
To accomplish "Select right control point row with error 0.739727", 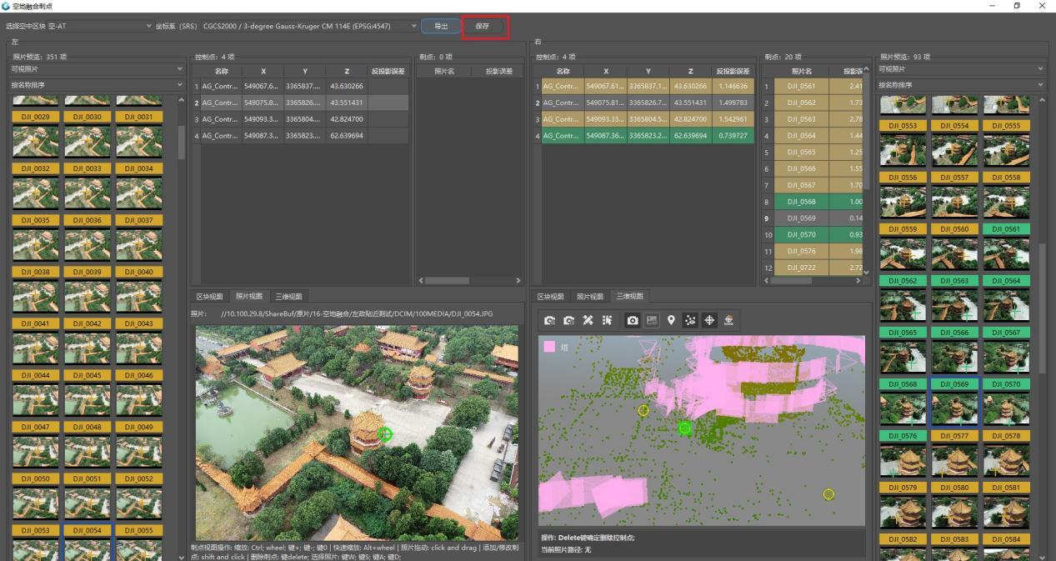I will click(643, 135).
